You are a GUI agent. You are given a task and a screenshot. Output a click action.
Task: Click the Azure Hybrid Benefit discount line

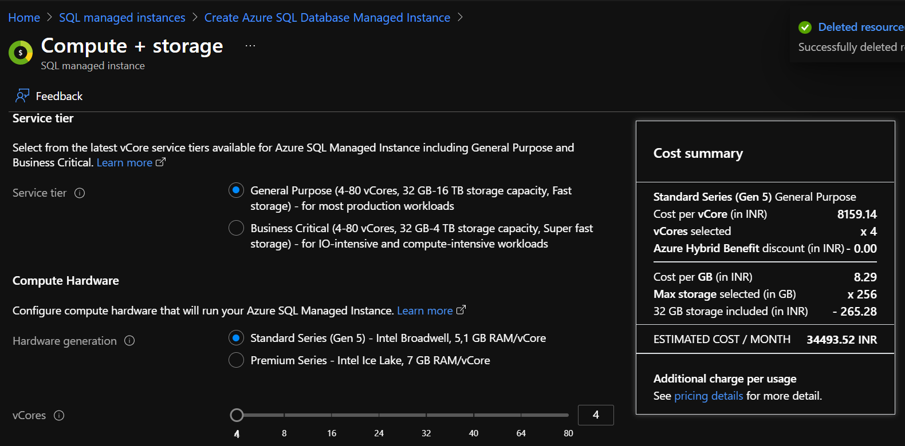point(765,248)
